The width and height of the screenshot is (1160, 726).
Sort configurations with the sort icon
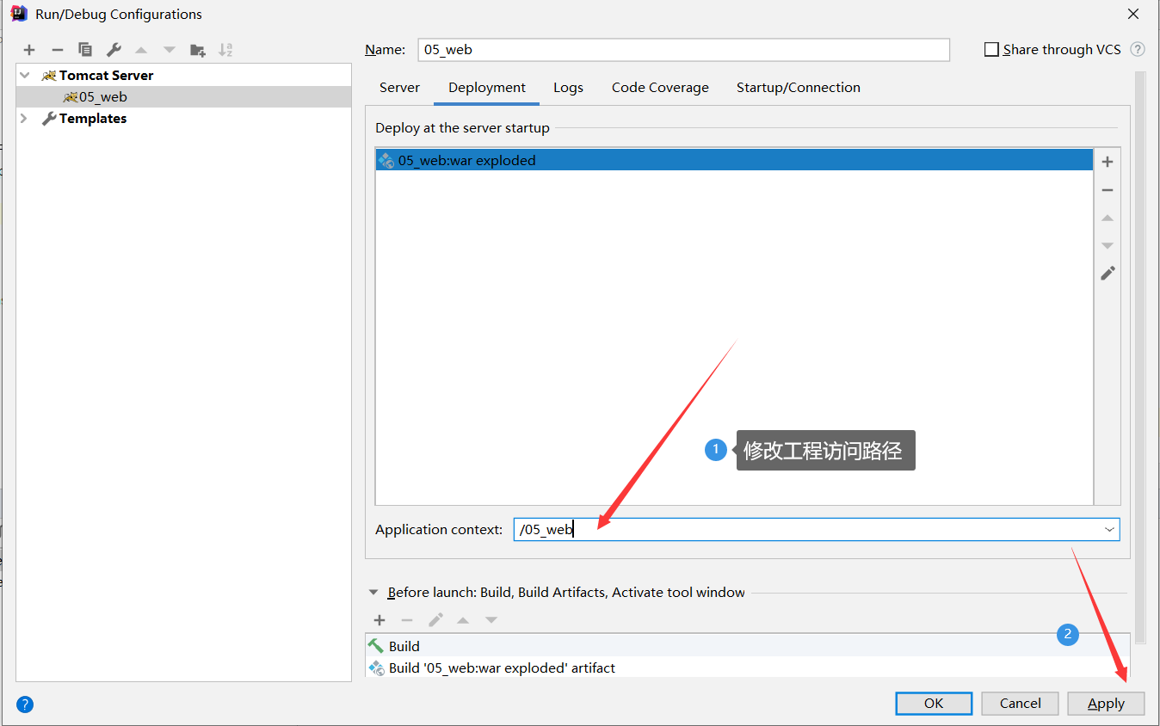coord(225,49)
